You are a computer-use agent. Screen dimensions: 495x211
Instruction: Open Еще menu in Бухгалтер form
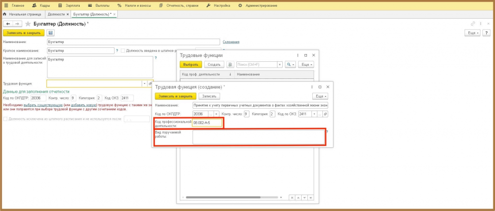[472, 33]
